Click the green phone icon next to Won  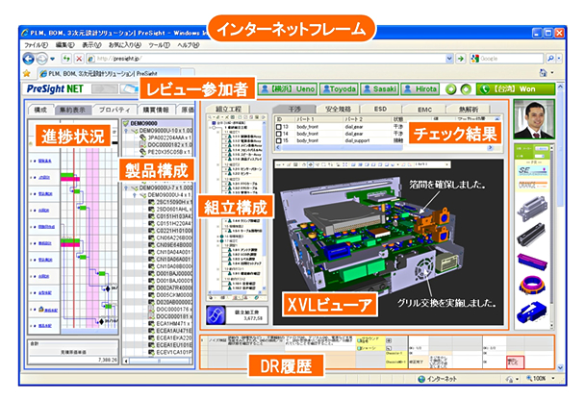[485, 89]
